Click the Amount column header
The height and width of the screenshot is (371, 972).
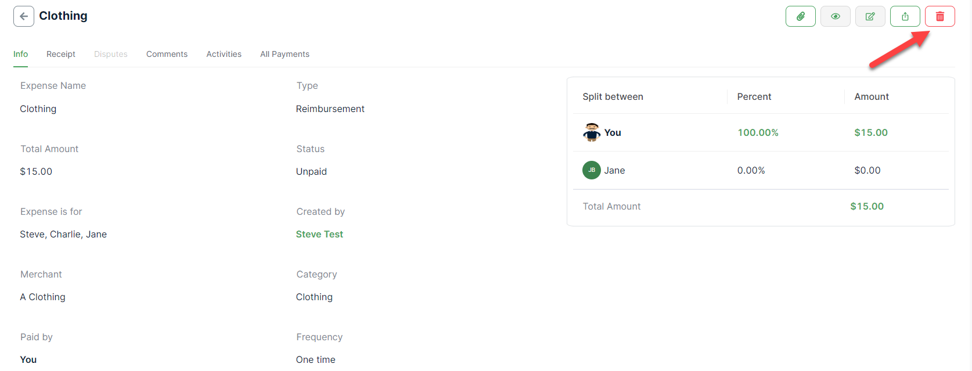click(871, 96)
